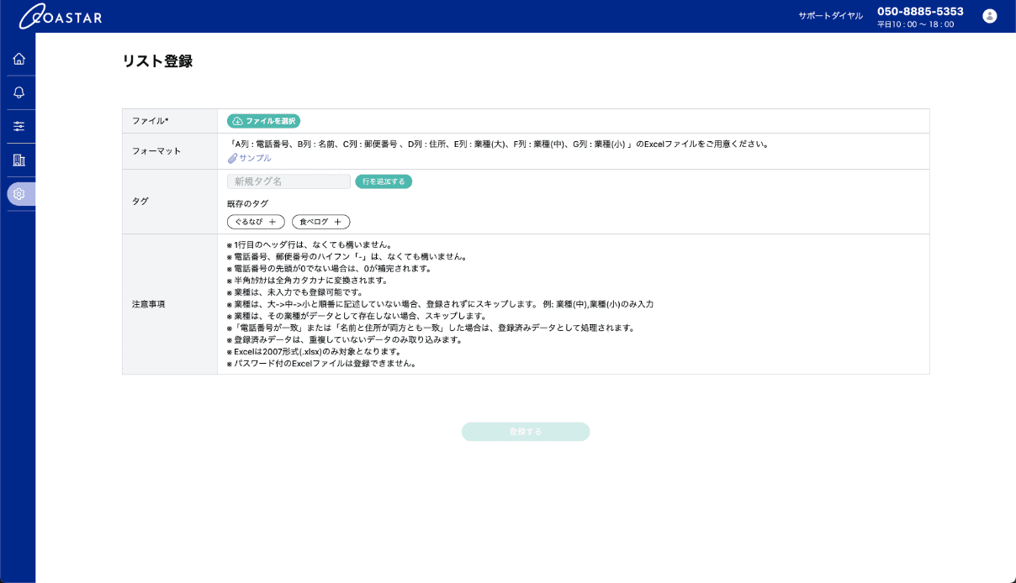Select the sliders settings icon in sidebar
This screenshot has height=583, width=1016.
coord(19,126)
